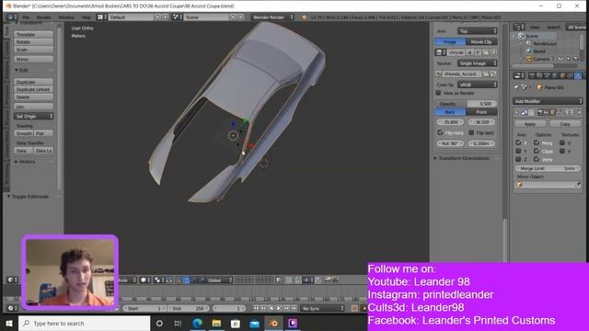Click the Blender icon in the taskbar
This screenshot has width=589, height=331.
[x=273, y=323]
